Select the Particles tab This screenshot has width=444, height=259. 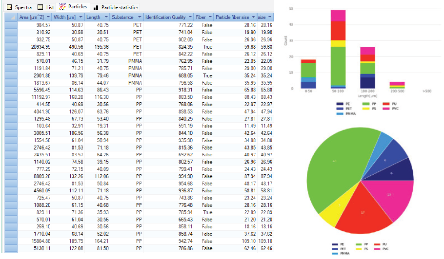[73, 7]
